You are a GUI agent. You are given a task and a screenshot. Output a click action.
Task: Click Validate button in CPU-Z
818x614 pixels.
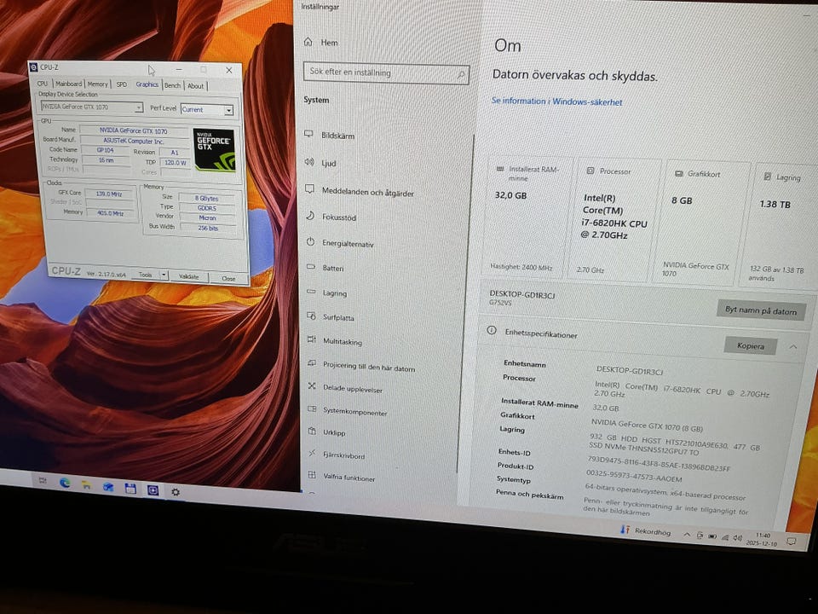[x=189, y=276]
